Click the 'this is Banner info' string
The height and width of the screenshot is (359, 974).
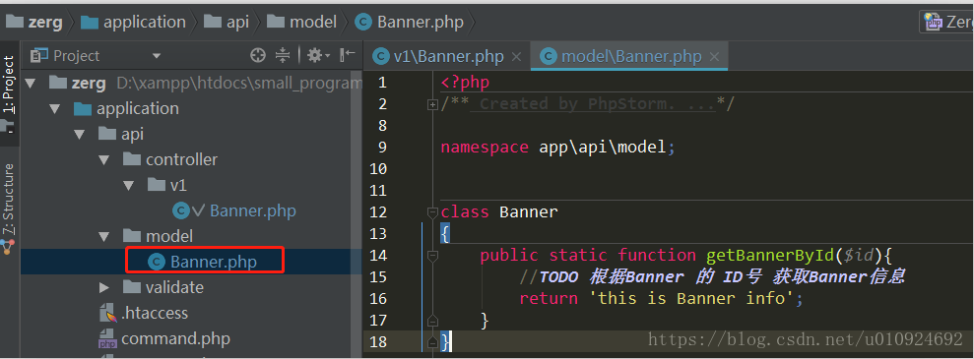(x=691, y=298)
